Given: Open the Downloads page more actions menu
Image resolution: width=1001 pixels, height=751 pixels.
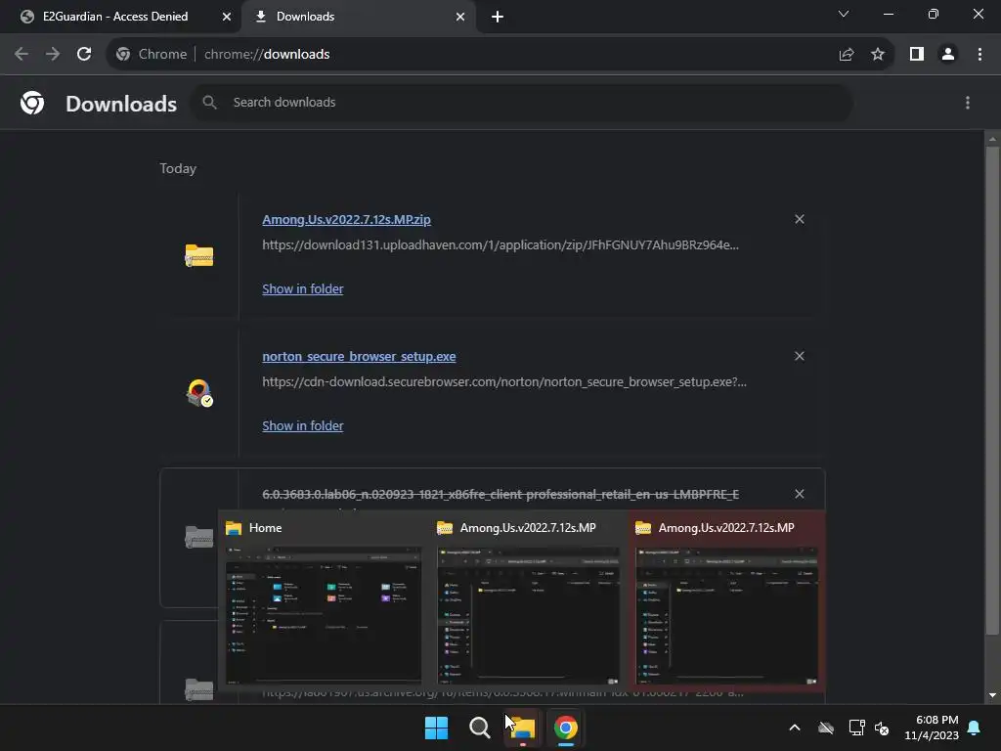Looking at the screenshot, I should tap(968, 103).
